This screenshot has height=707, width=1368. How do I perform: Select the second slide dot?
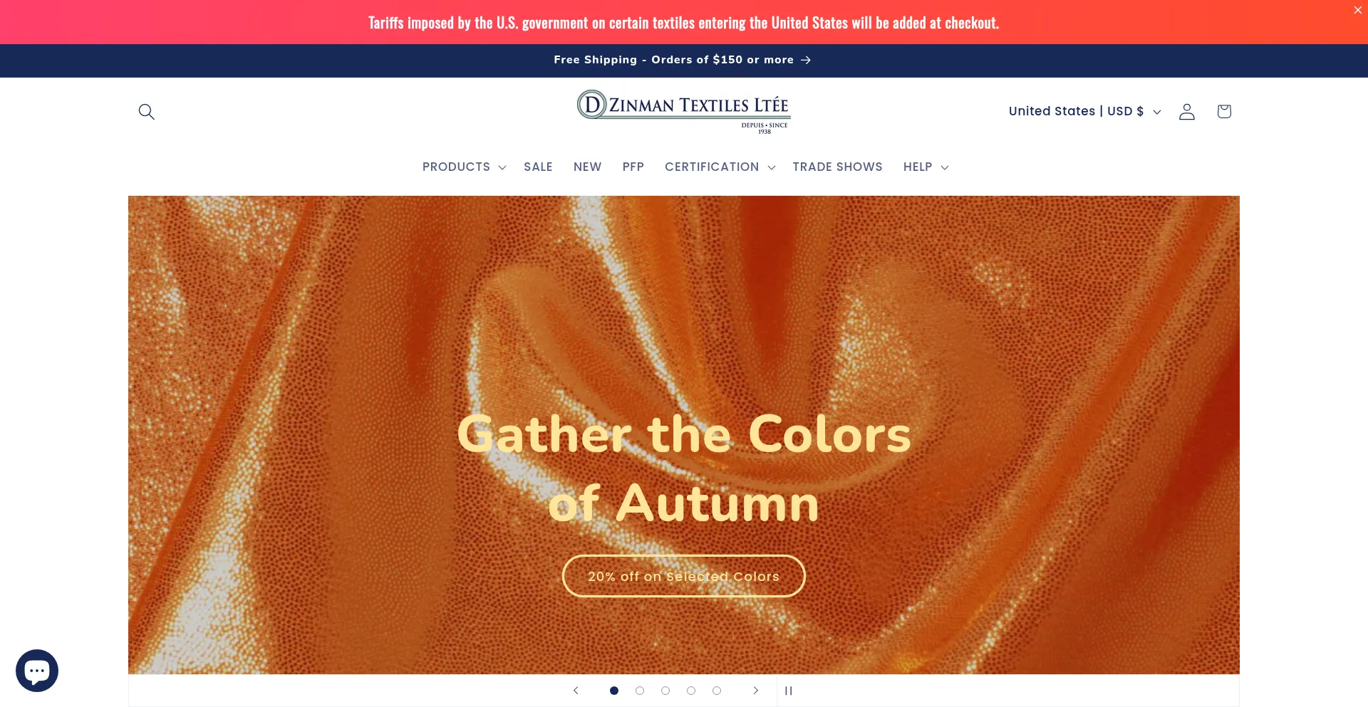tap(640, 691)
